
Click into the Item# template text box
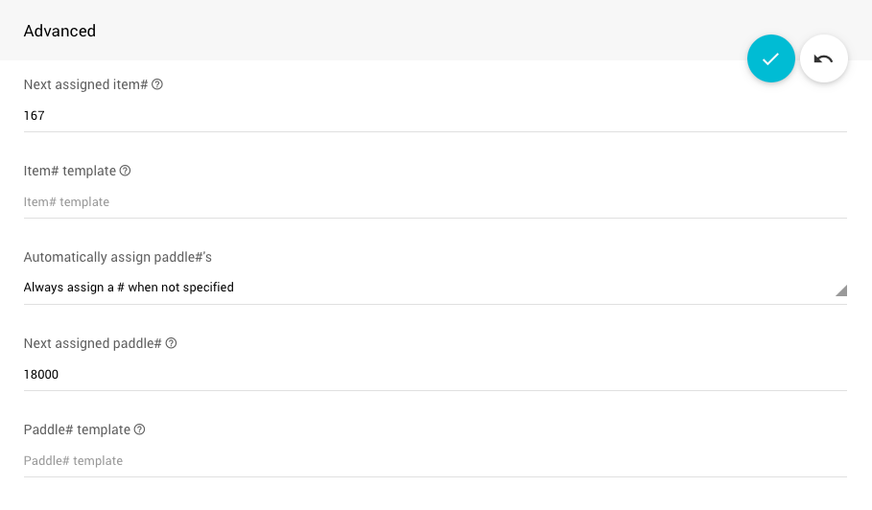tap(434, 202)
